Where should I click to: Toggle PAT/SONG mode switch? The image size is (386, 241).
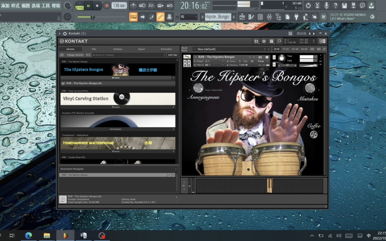pyautogui.click(x=80, y=6)
